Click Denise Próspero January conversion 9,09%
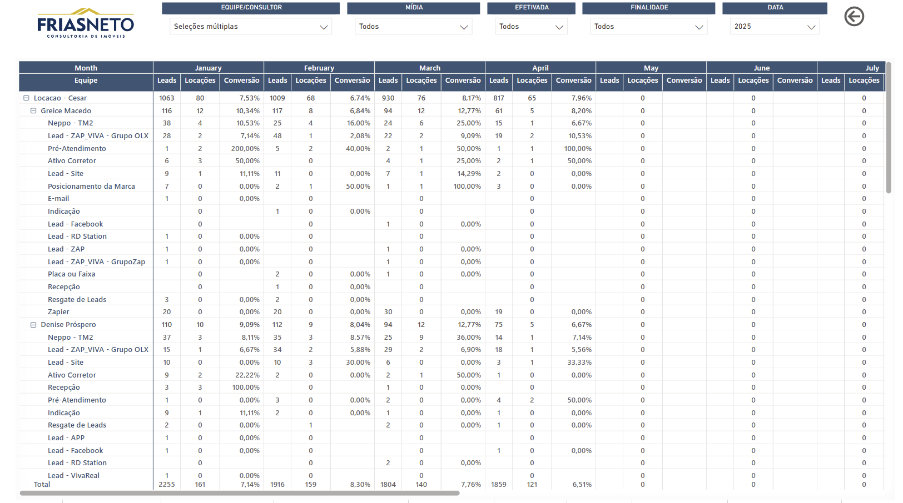This screenshot has width=903, height=503. coord(250,325)
